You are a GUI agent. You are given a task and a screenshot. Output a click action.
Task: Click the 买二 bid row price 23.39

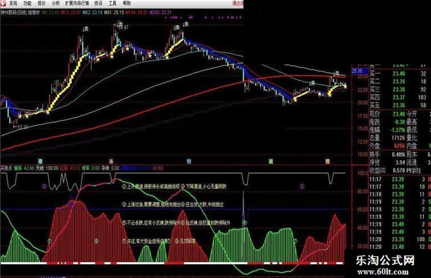coord(399,82)
